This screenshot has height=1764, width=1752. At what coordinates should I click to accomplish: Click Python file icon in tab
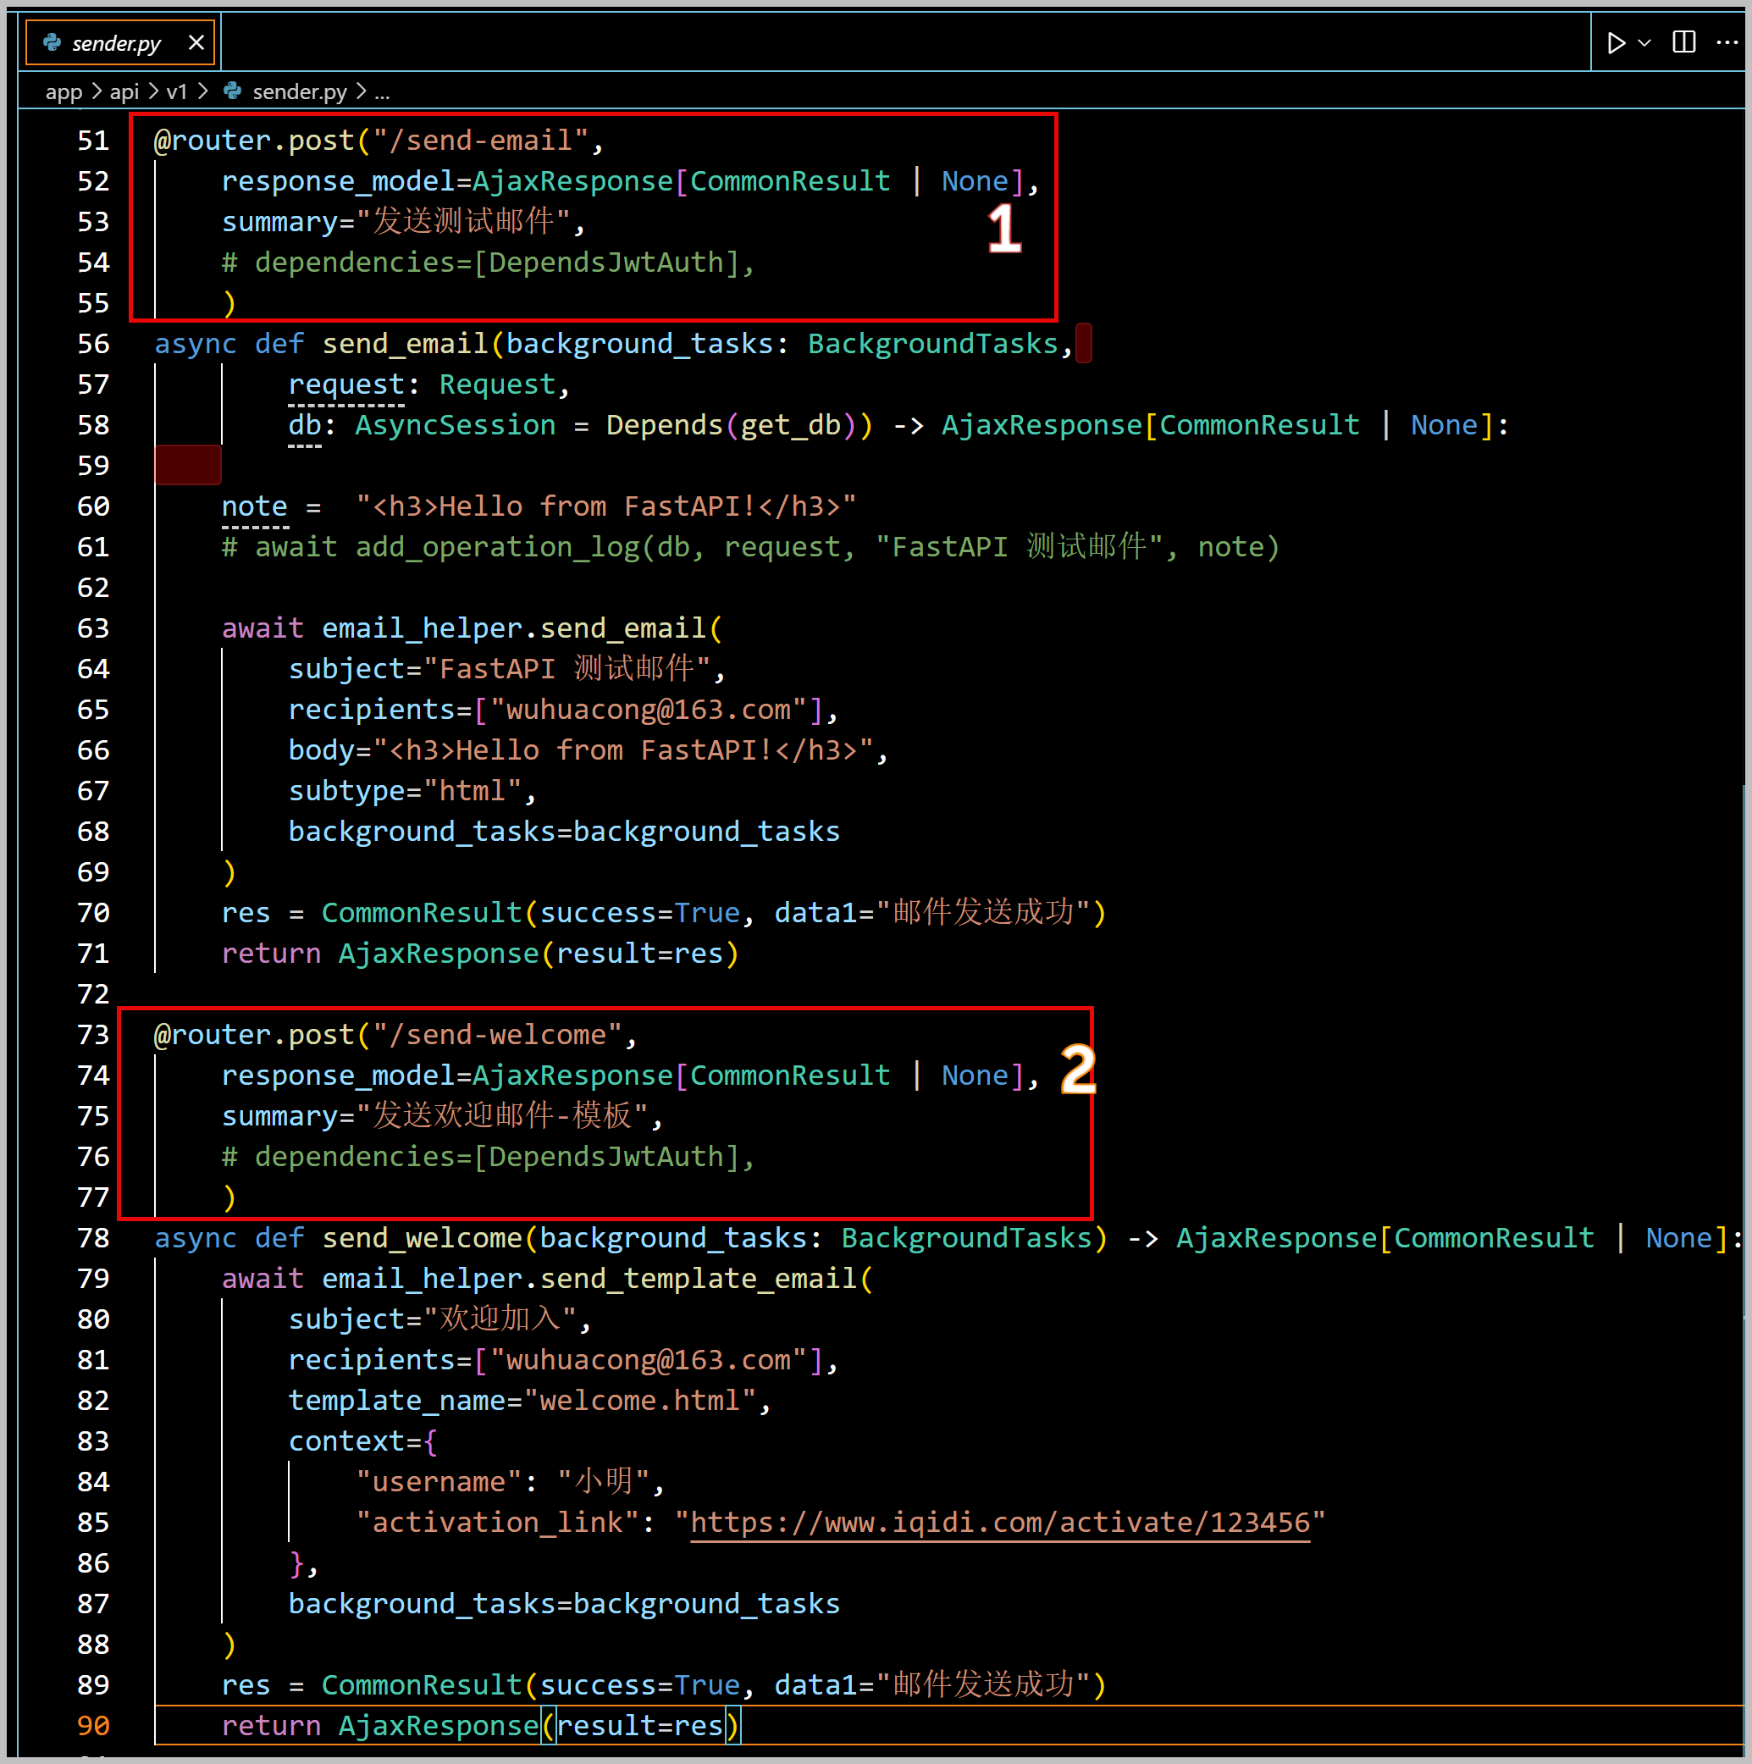tap(52, 43)
